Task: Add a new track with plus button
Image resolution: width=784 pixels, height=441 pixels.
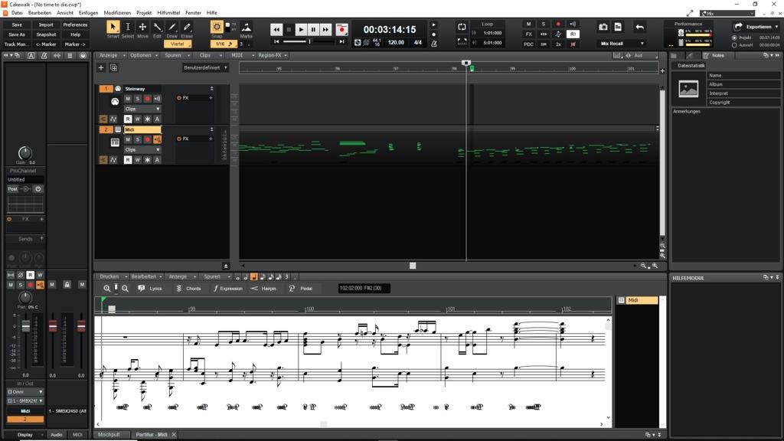Action: (x=101, y=67)
